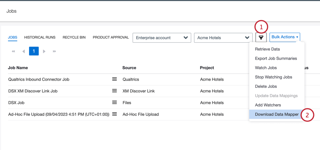Expand the Acme Hotels project dropdown
The width and height of the screenshot is (320, 150).
pyautogui.click(x=223, y=37)
